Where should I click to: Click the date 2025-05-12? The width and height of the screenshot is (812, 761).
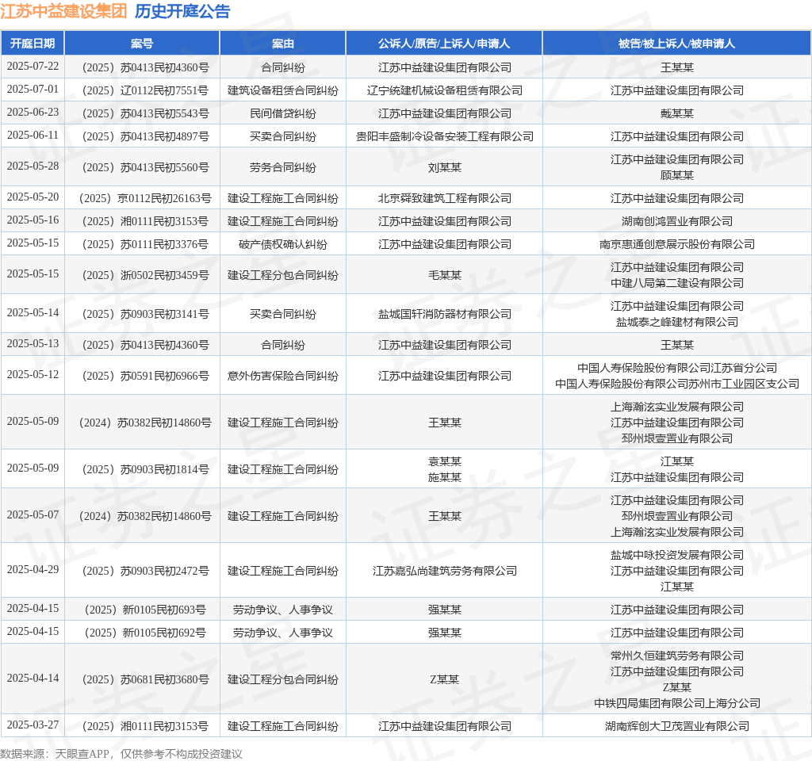point(33,374)
